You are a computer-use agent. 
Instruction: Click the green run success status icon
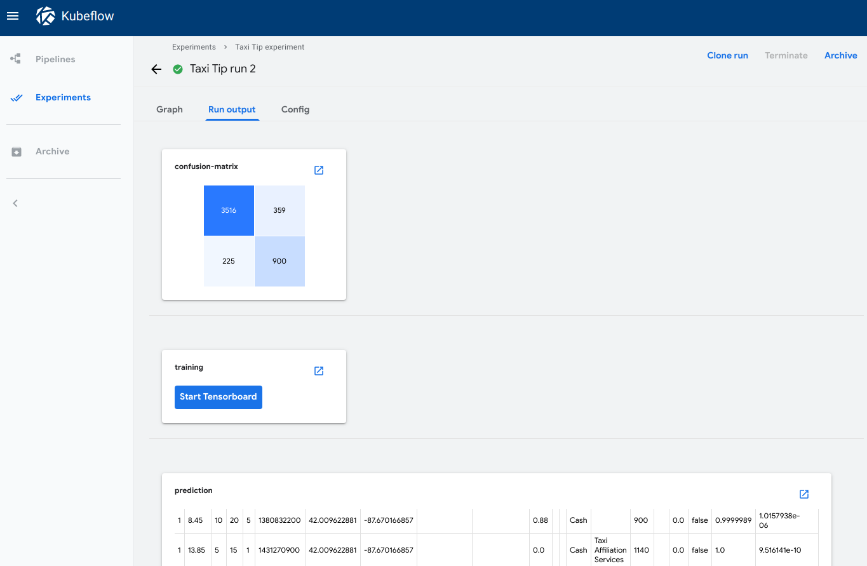pos(178,69)
